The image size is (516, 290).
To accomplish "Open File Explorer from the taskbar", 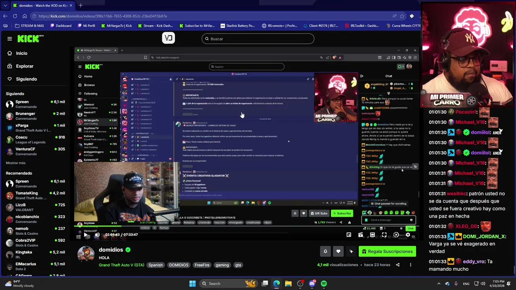I will (x=288, y=284).
